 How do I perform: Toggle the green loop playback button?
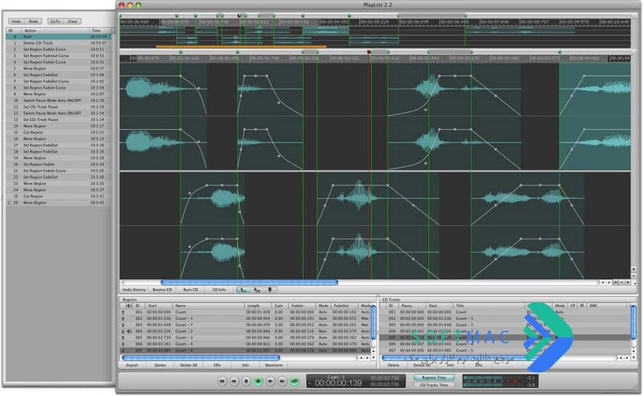click(x=295, y=381)
